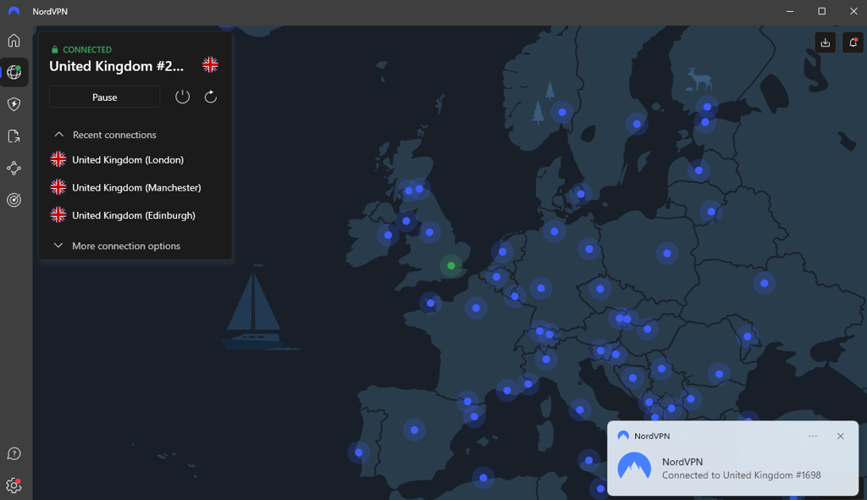Open help chat icon in sidebar
867x500 pixels.
pos(14,454)
